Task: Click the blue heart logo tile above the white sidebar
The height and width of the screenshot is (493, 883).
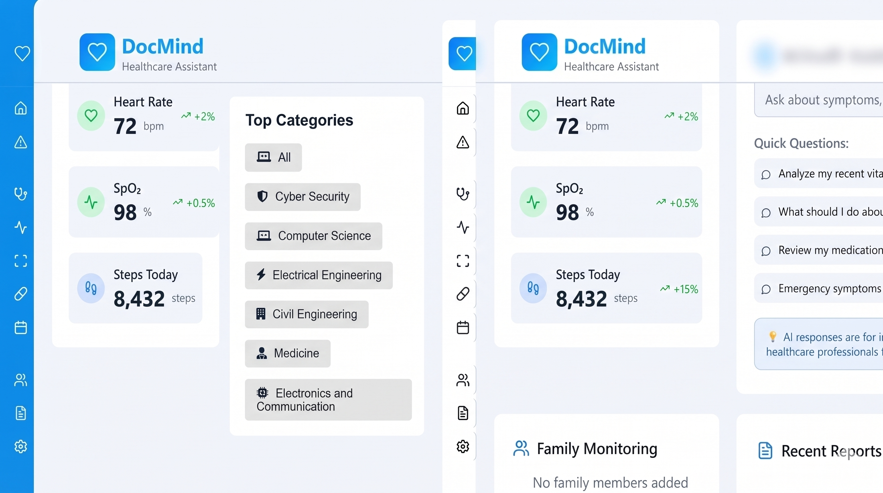Action: click(462, 54)
